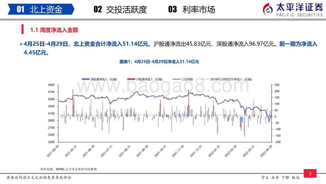Click the red page number 3 box
Image resolution: width=326 pixels, height=184 pixels.
(x=310, y=174)
